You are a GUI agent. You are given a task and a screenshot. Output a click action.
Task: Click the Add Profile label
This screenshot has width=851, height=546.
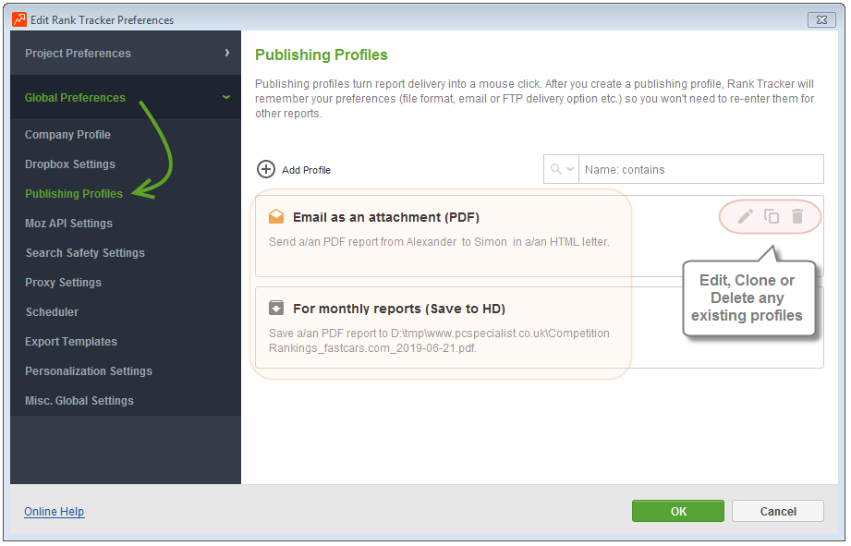pos(306,170)
